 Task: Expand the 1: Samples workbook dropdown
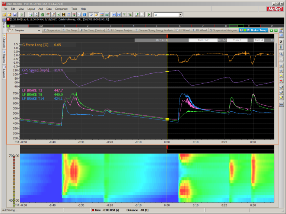pyautogui.click(x=39, y=30)
